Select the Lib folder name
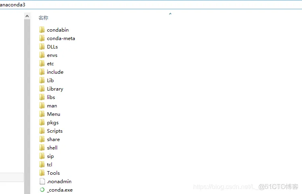The height and width of the screenshot is (194, 302). pos(50,81)
